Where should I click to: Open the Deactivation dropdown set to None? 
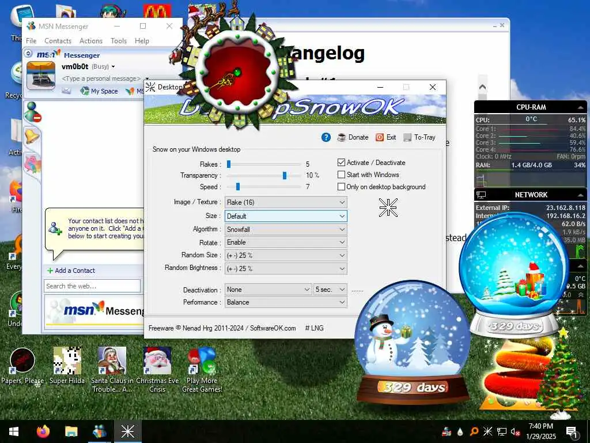pyautogui.click(x=268, y=290)
